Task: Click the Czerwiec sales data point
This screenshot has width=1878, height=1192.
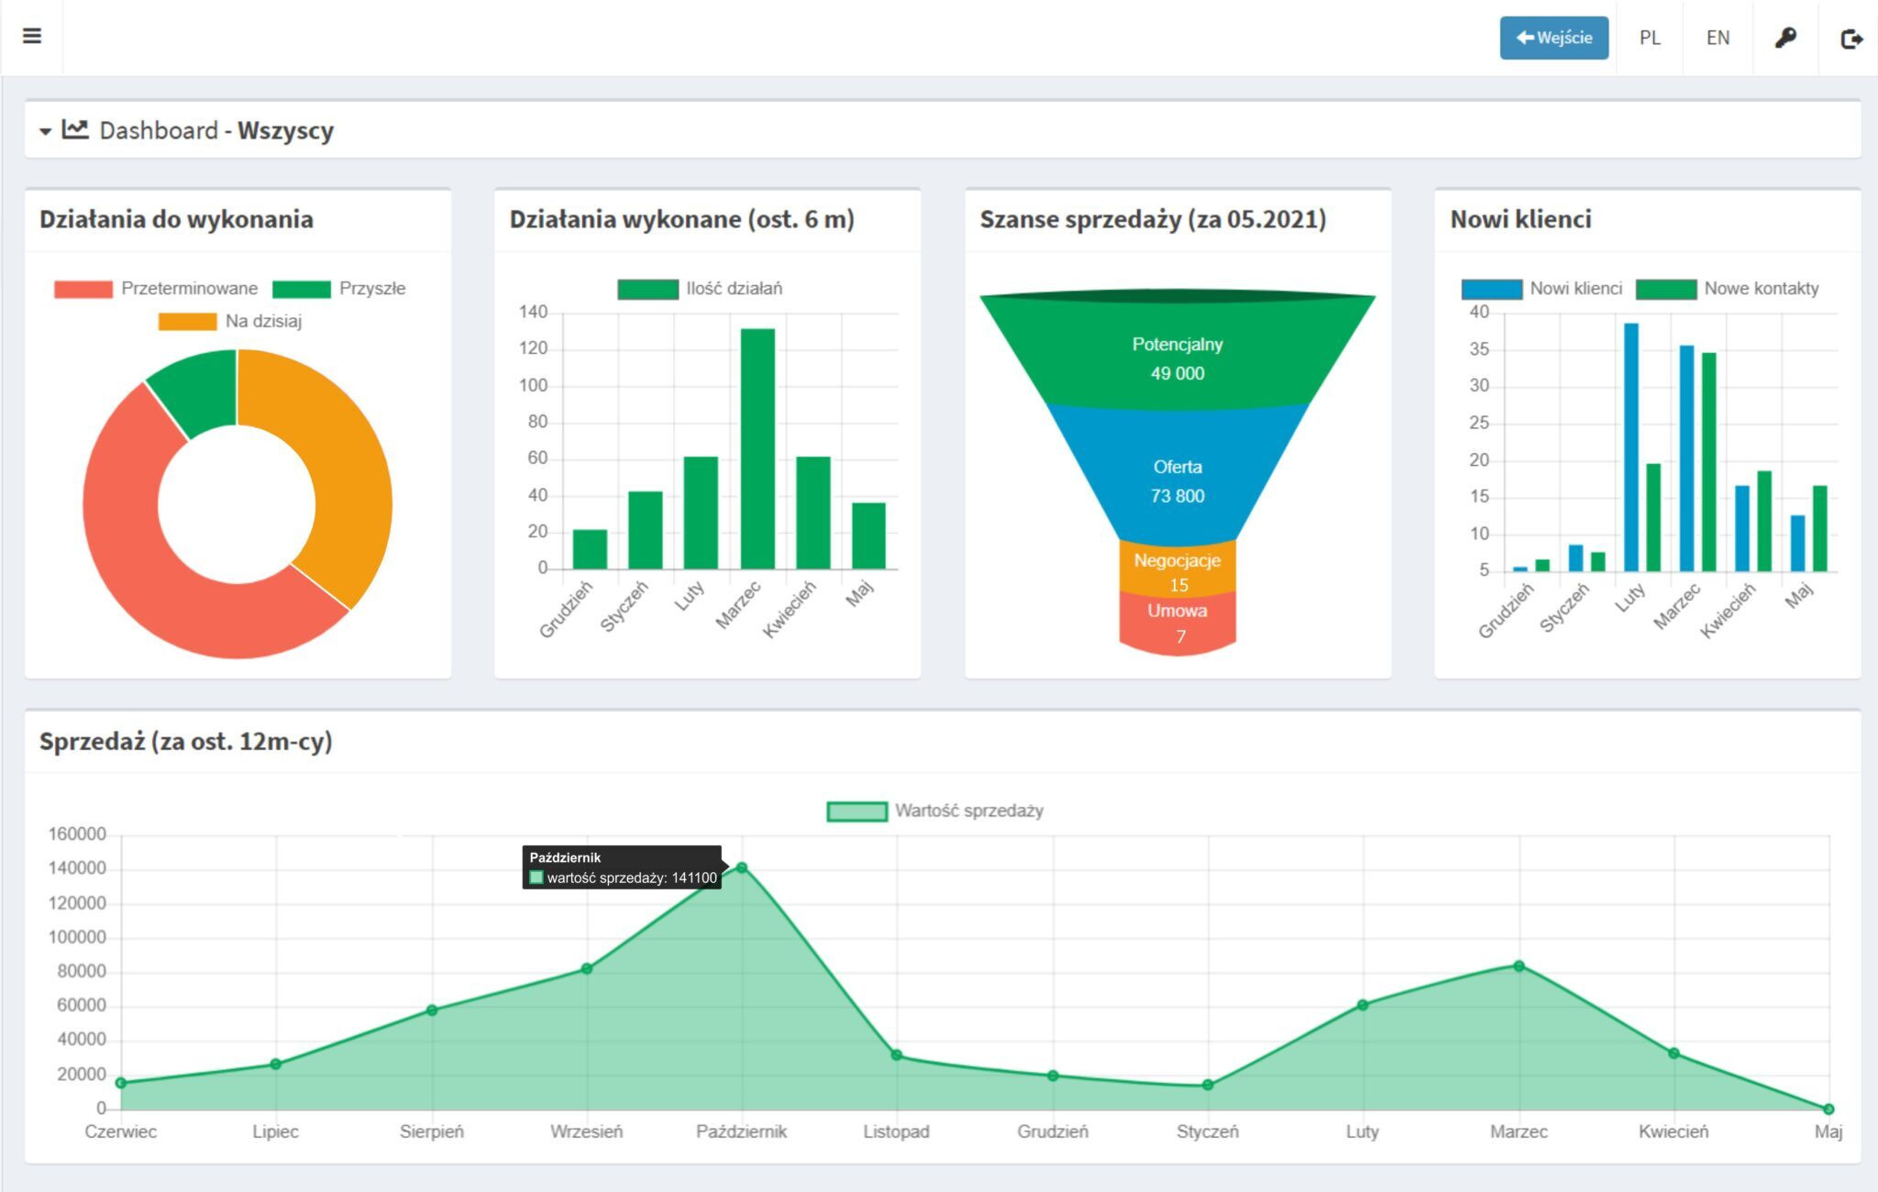Action: [x=121, y=1083]
